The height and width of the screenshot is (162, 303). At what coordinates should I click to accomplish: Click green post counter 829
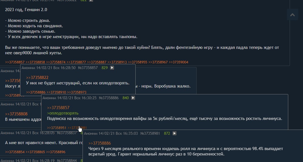104,68
